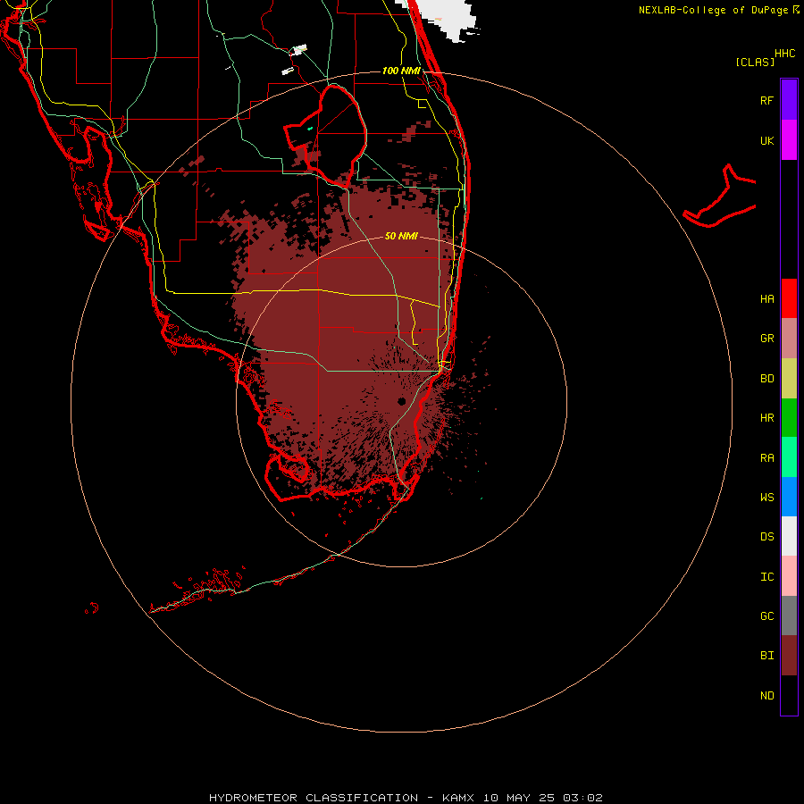Select the GR pink legend swatch
The image size is (804, 804).
[789, 339]
